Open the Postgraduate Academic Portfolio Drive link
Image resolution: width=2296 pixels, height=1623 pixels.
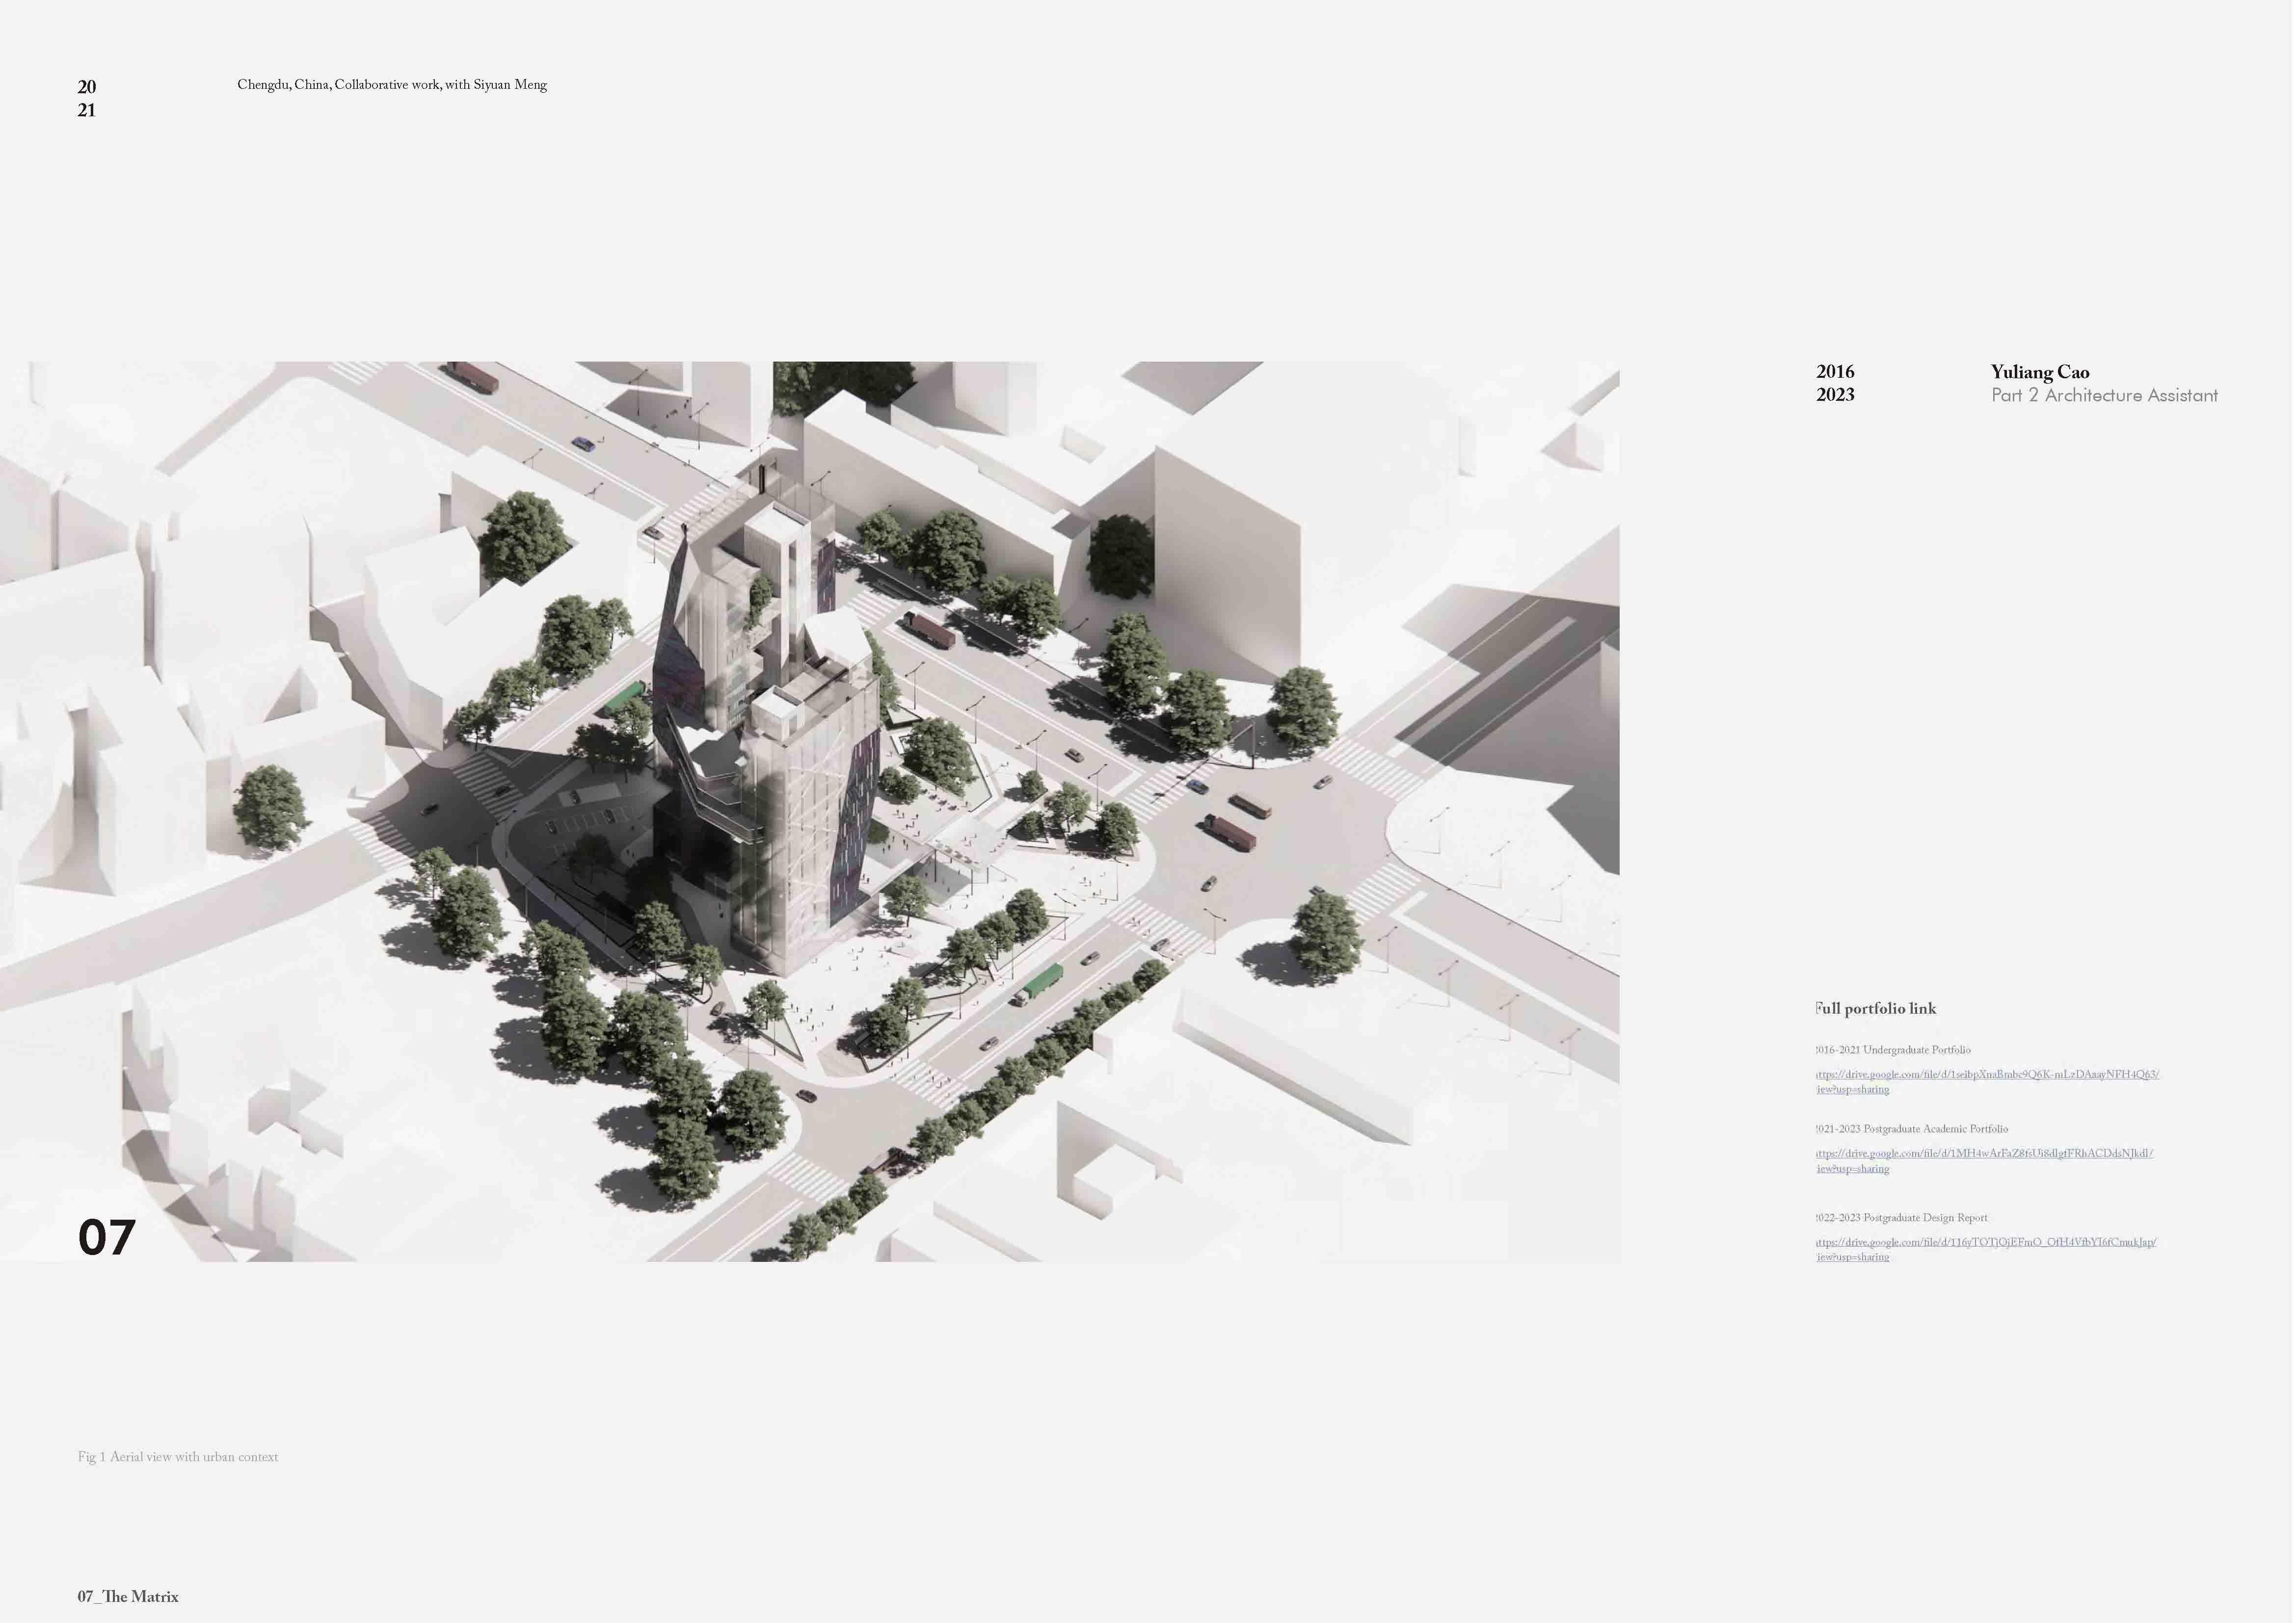tap(1984, 1154)
